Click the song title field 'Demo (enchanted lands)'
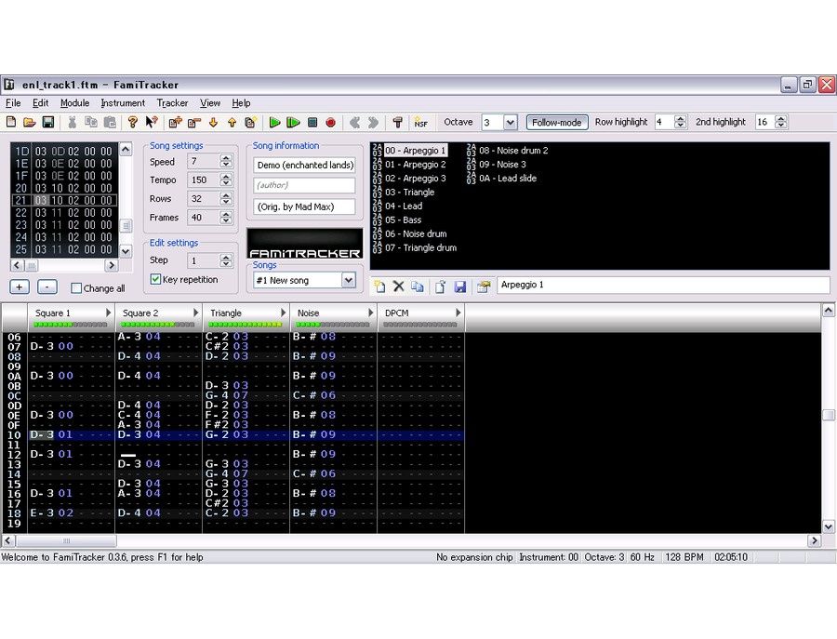 point(304,165)
